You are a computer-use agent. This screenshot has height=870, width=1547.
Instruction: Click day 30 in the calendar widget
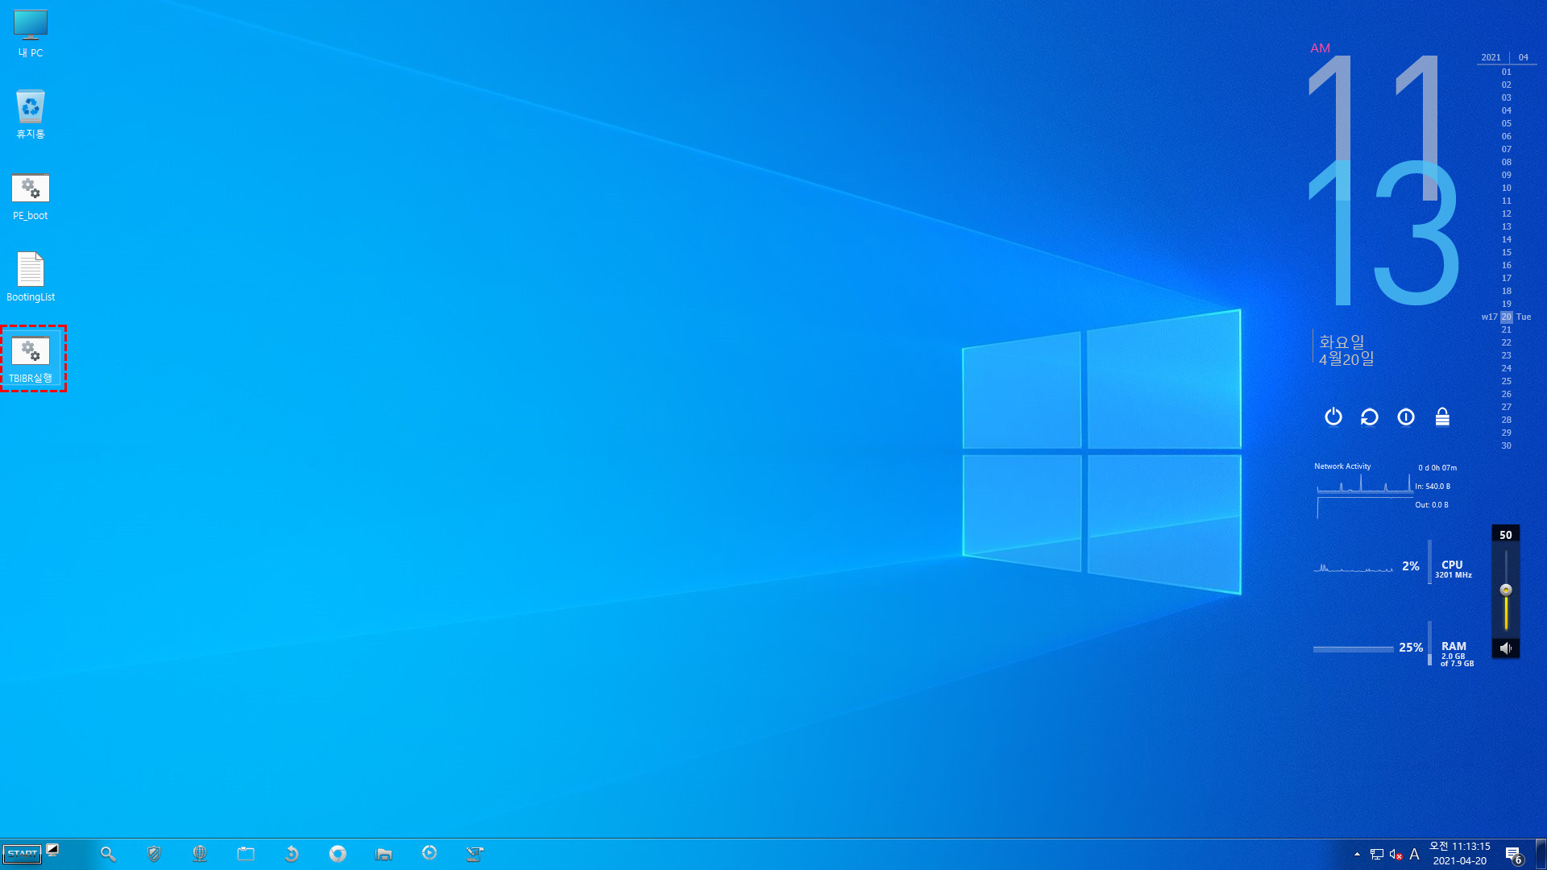tap(1506, 445)
